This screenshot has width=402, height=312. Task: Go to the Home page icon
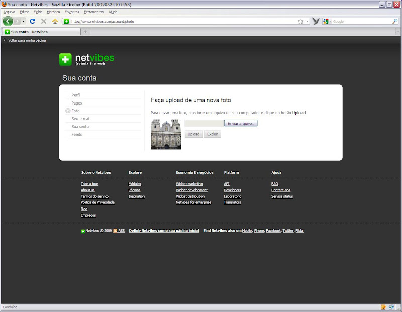coord(55,21)
